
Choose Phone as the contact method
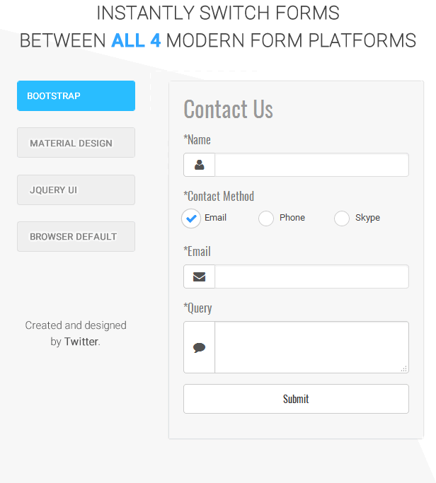(266, 218)
